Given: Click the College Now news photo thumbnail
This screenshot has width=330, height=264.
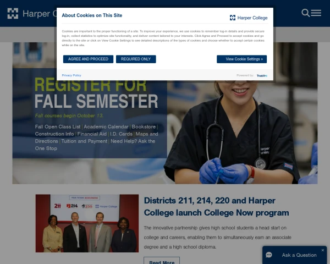Looking at the screenshot, I should [87, 223].
